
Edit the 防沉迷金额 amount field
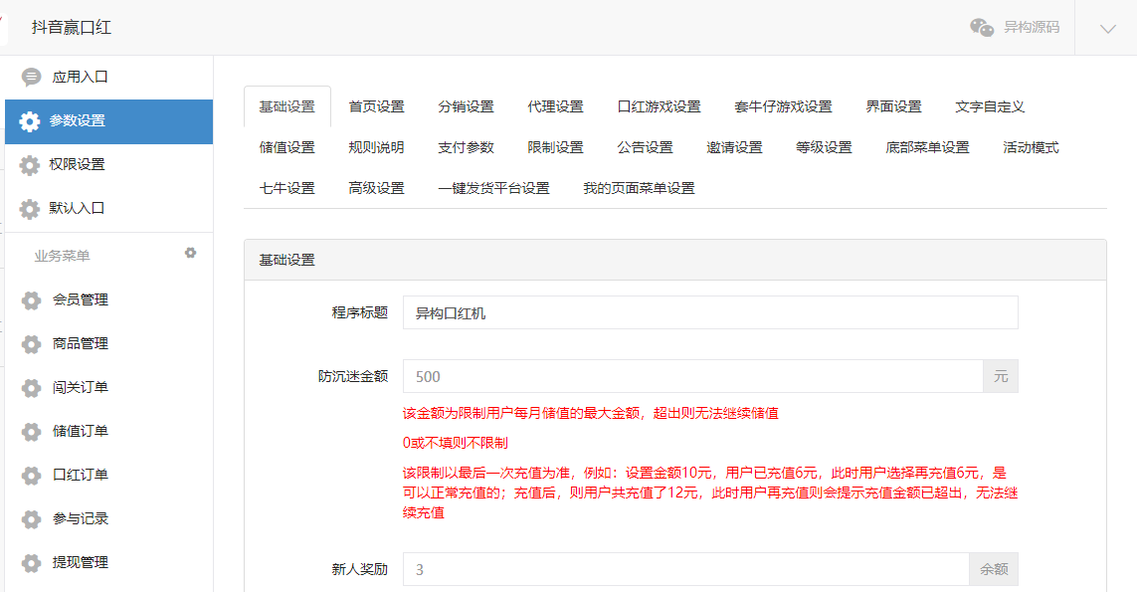click(686, 375)
